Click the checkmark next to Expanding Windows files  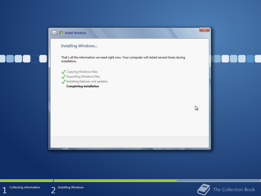tap(63, 77)
